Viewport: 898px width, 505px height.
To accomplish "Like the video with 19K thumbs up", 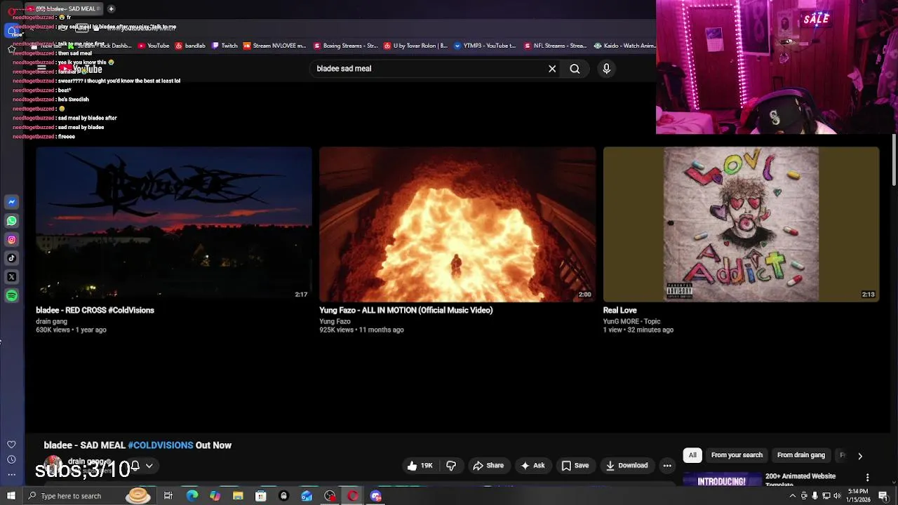I will pyautogui.click(x=420, y=466).
